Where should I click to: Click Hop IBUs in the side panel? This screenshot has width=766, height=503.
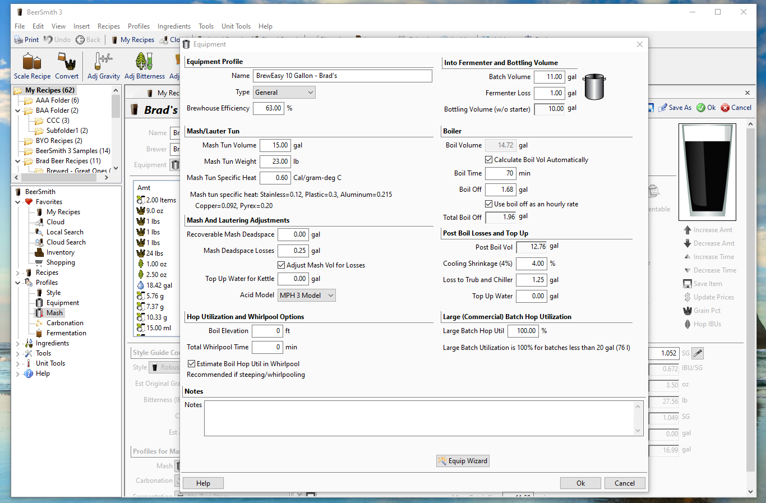tap(702, 324)
